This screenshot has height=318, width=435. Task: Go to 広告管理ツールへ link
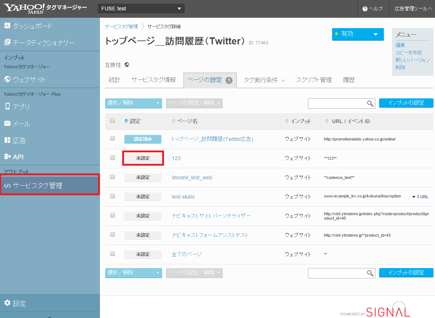click(414, 9)
